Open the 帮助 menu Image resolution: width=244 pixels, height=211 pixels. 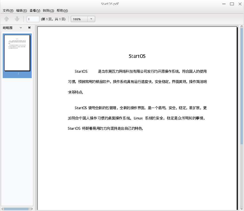pyautogui.click(x=62, y=11)
